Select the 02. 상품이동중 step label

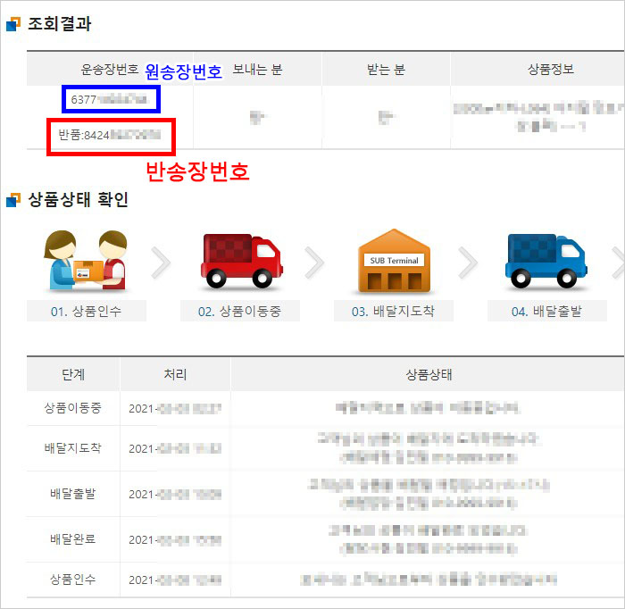[239, 312]
